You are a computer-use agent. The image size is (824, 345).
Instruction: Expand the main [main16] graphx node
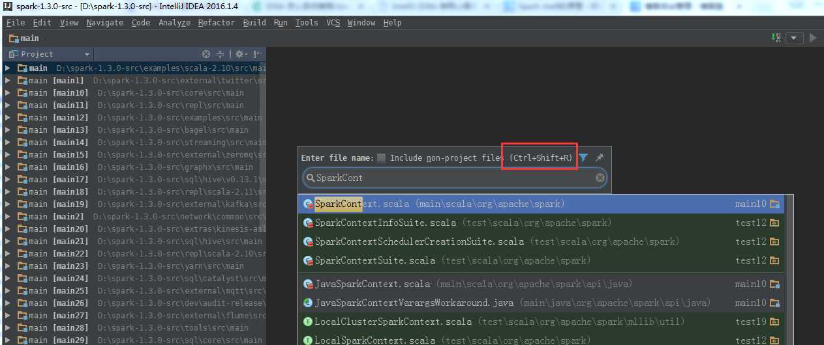coord(7,167)
